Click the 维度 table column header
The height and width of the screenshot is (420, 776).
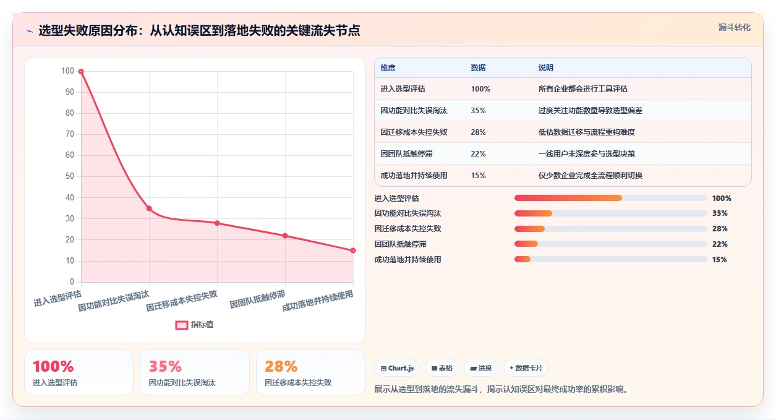tap(388, 68)
